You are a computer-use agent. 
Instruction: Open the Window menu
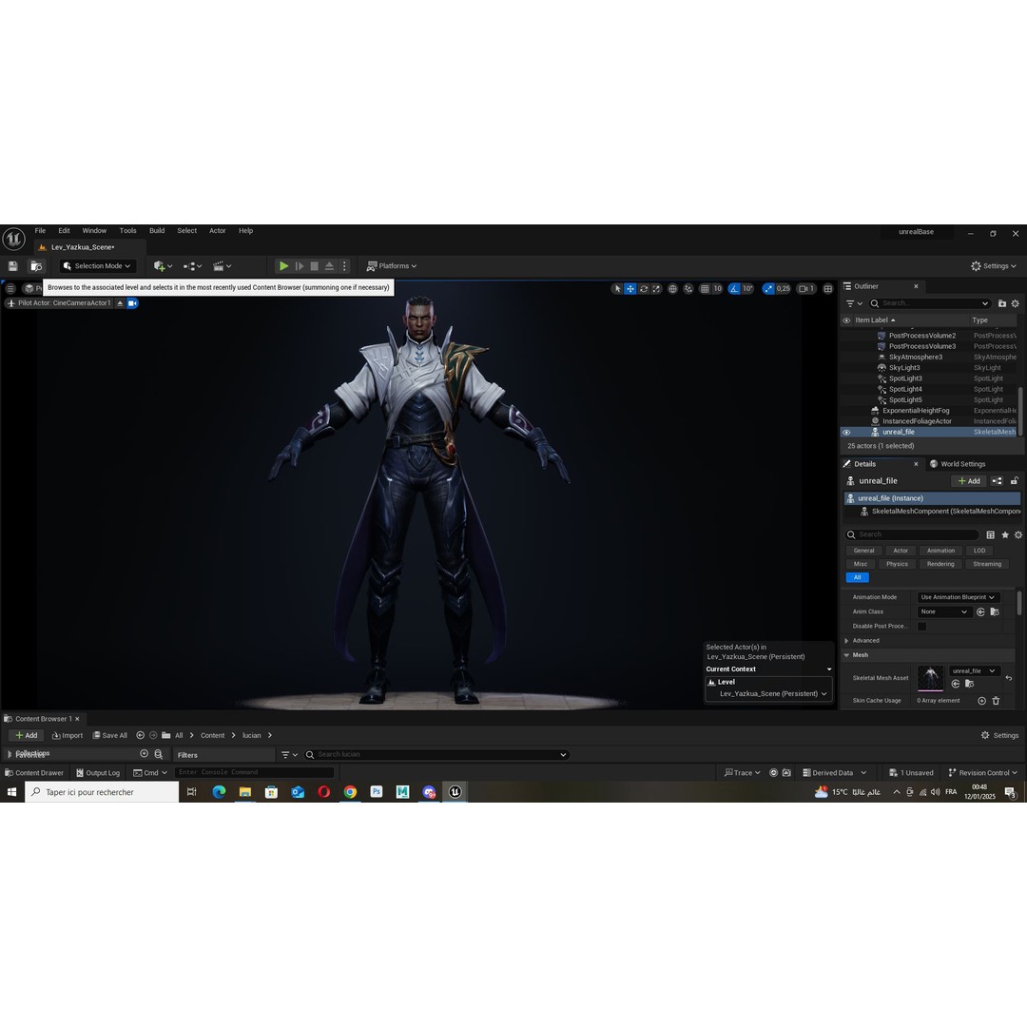tap(94, 230)
